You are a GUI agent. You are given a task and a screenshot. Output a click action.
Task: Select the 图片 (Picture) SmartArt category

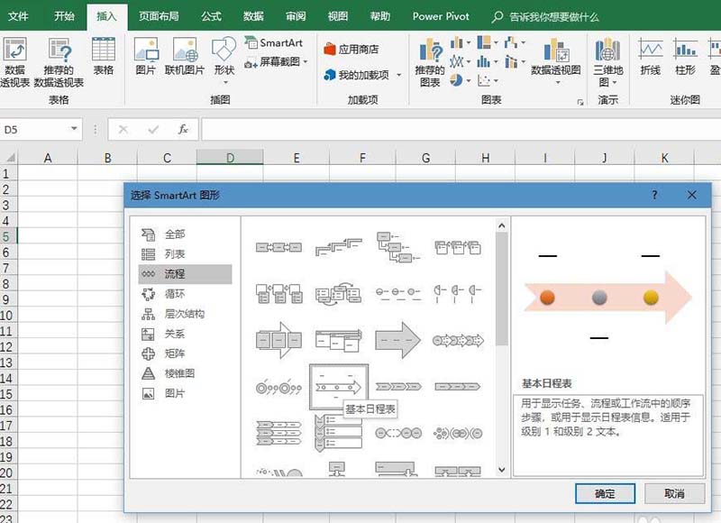[x=186, y=393]
